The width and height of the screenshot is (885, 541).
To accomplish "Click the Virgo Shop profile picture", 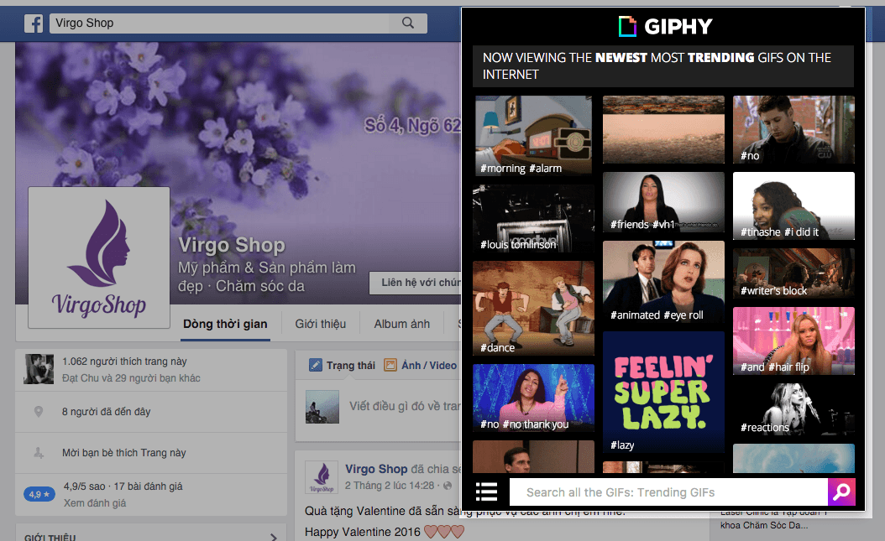I will 99,257.
